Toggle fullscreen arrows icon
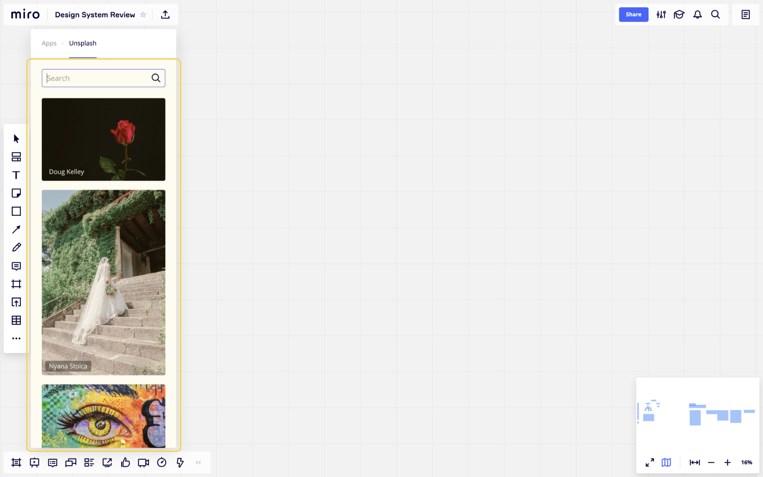The image size is (763, 477). coord(650,463)
